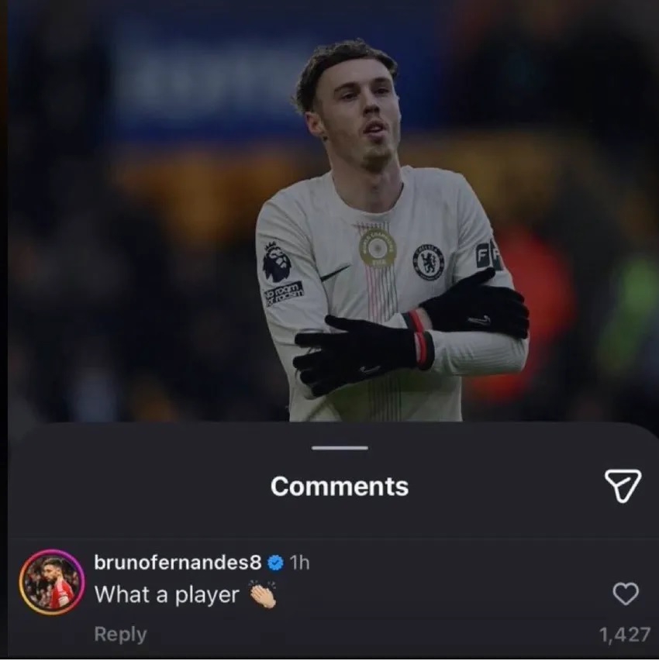Open the brunofernandes8 profile picture
The width and height of the screenshot is (659, 661).
click(x=52, y=582)
